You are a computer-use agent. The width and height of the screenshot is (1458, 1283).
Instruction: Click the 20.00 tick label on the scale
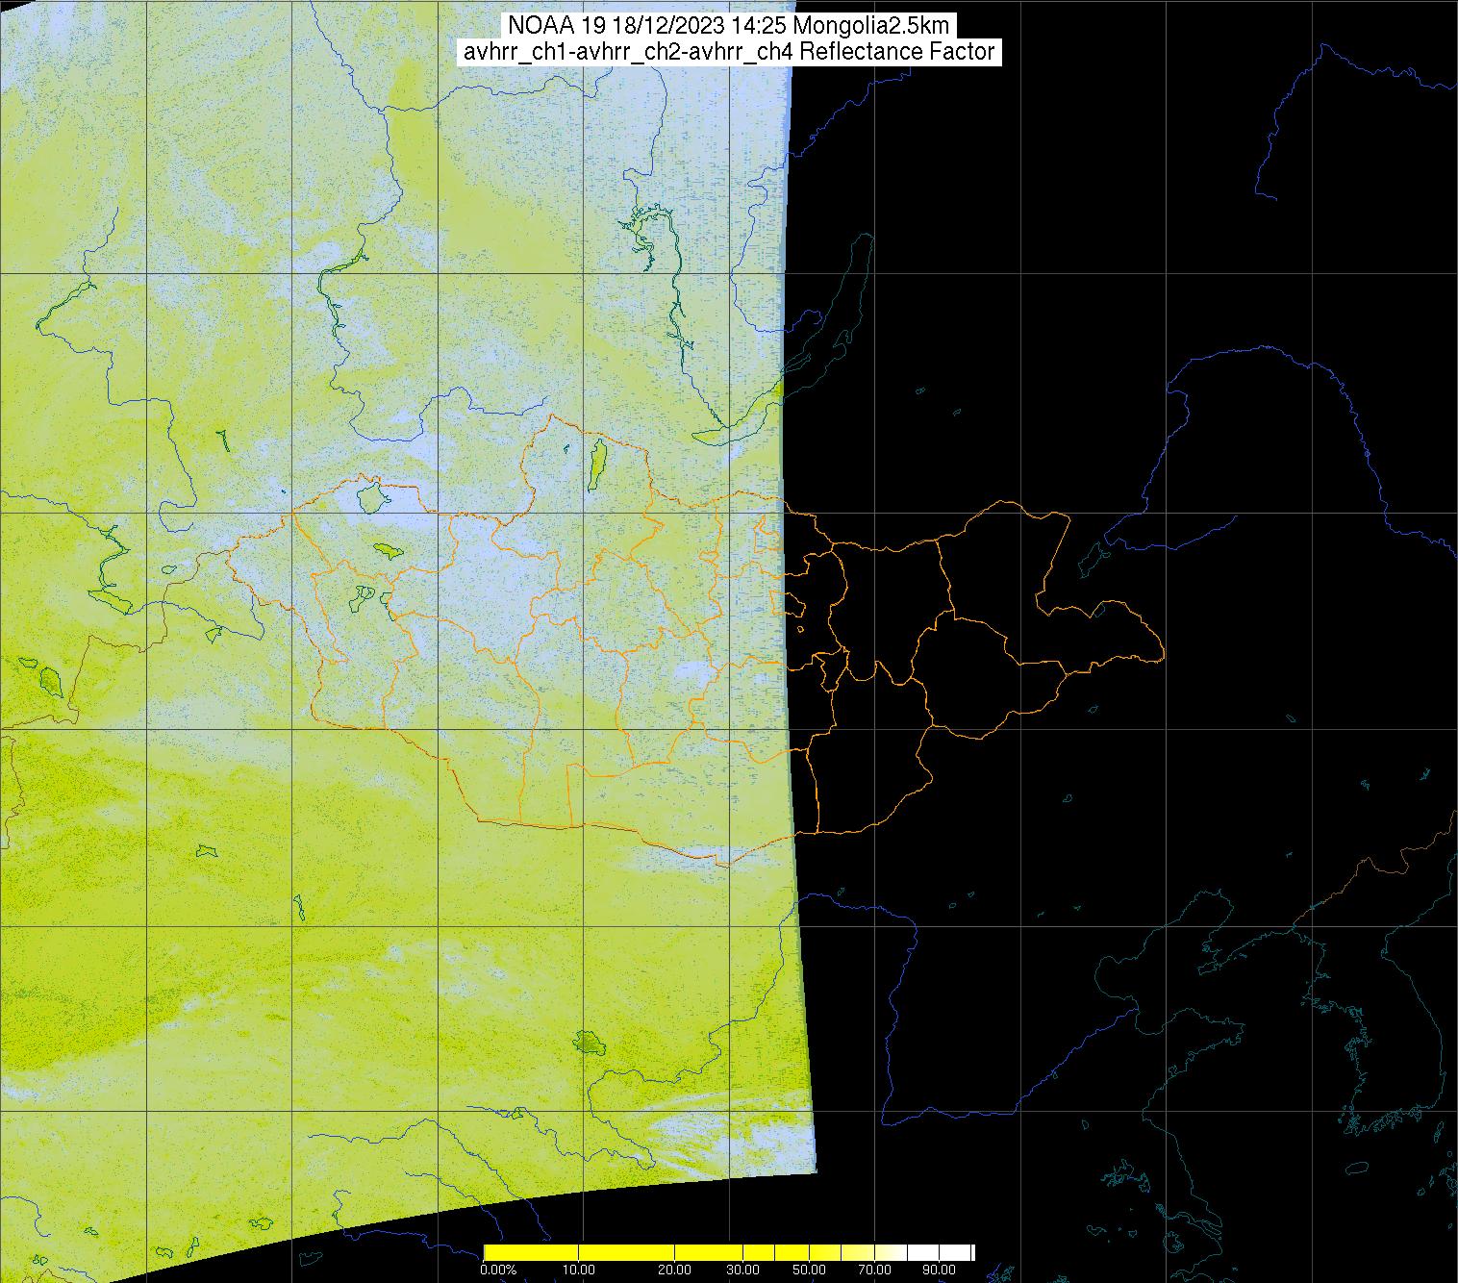click(x=675, y=1270)
